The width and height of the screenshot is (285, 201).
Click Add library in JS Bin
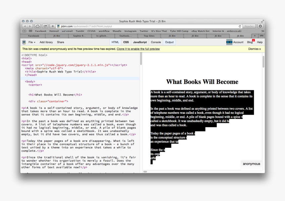(x=46, y=42)
